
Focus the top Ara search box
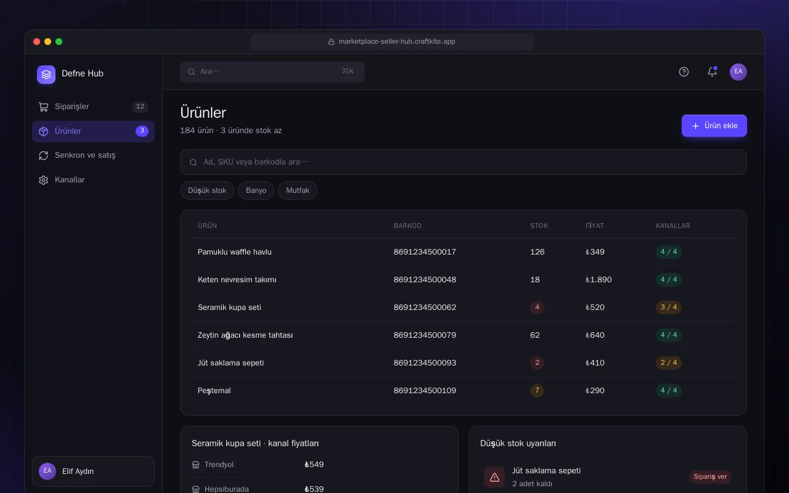point(272,71)
